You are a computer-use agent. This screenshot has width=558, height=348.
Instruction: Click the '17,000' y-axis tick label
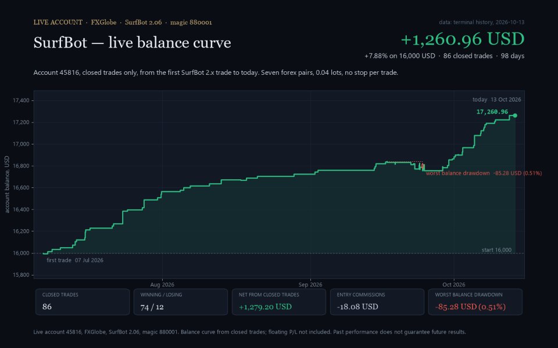coord(21,144)
